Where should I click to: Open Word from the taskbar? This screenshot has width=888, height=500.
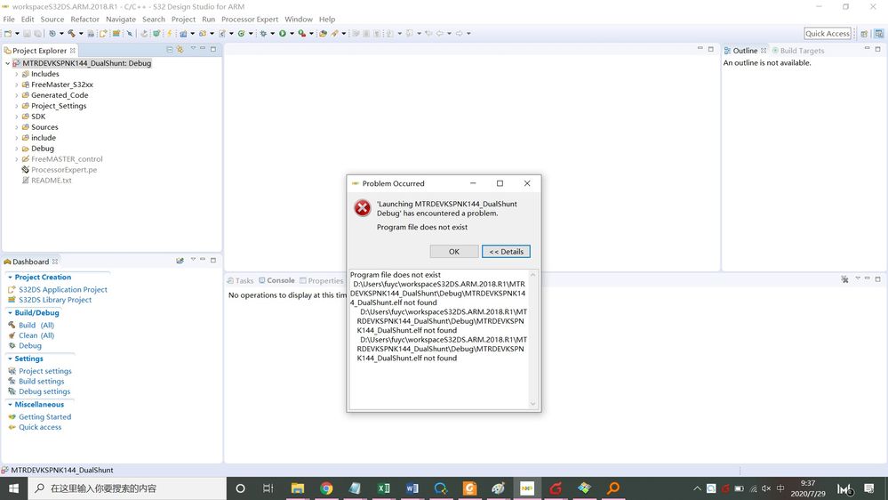click(412, 488)
